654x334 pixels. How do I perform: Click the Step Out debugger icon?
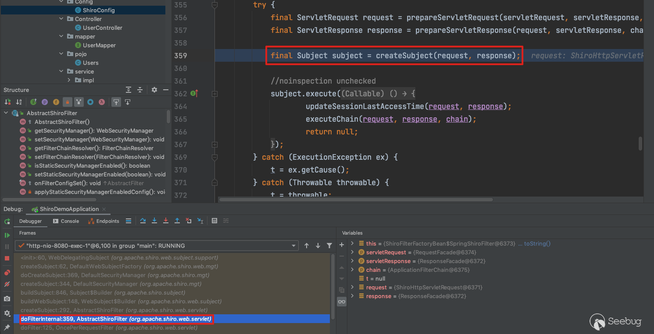[177, 221]
